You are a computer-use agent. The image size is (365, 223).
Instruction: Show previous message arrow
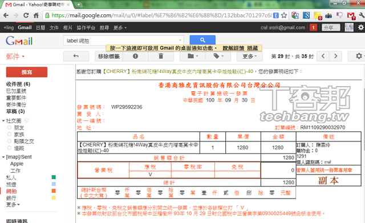[x=323, y=56]
